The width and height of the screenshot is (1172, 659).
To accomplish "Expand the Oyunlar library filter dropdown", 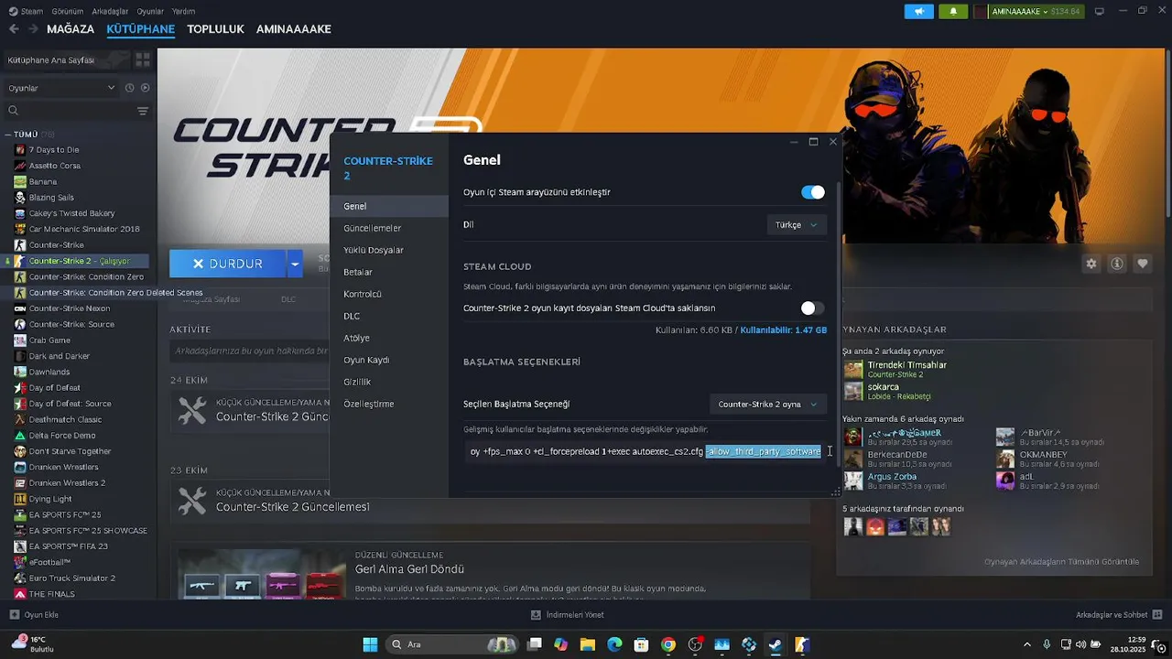I will pyautogui.click(x=61, y=88).
